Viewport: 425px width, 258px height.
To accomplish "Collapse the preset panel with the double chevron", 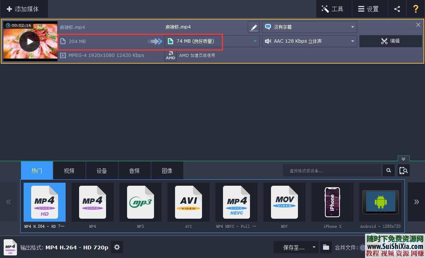I will (403, 159).
